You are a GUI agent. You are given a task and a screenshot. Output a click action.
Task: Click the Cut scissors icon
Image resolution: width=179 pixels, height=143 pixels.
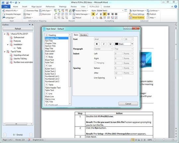click(93, 18)
